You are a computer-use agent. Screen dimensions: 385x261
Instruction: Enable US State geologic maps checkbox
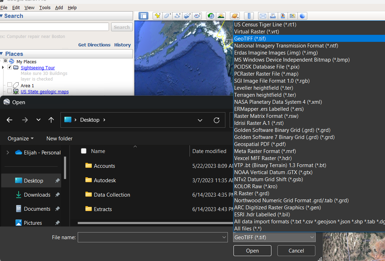[10, 91]
